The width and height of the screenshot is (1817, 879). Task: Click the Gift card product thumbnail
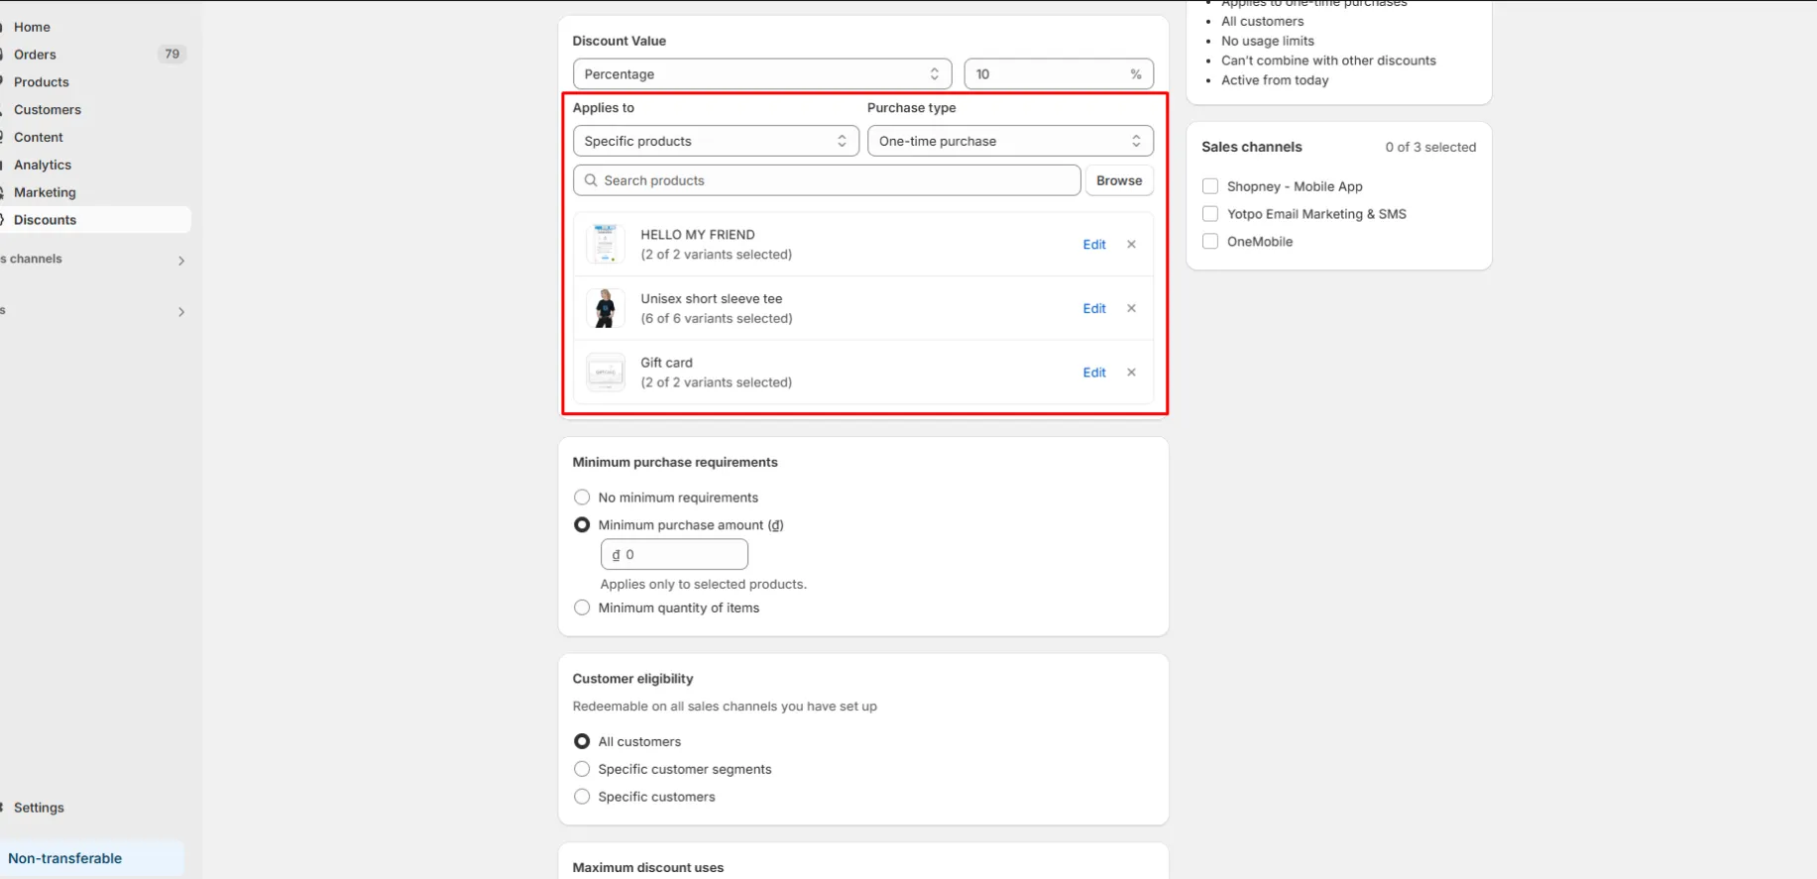(x=605, y=373)
